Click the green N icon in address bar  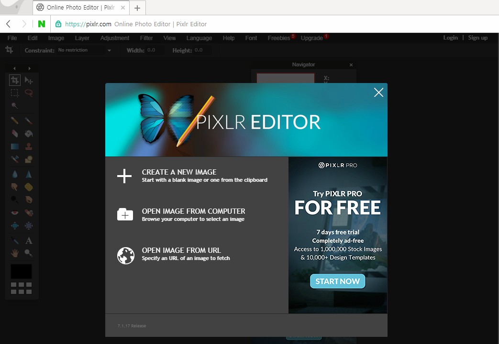pos(41,24)
